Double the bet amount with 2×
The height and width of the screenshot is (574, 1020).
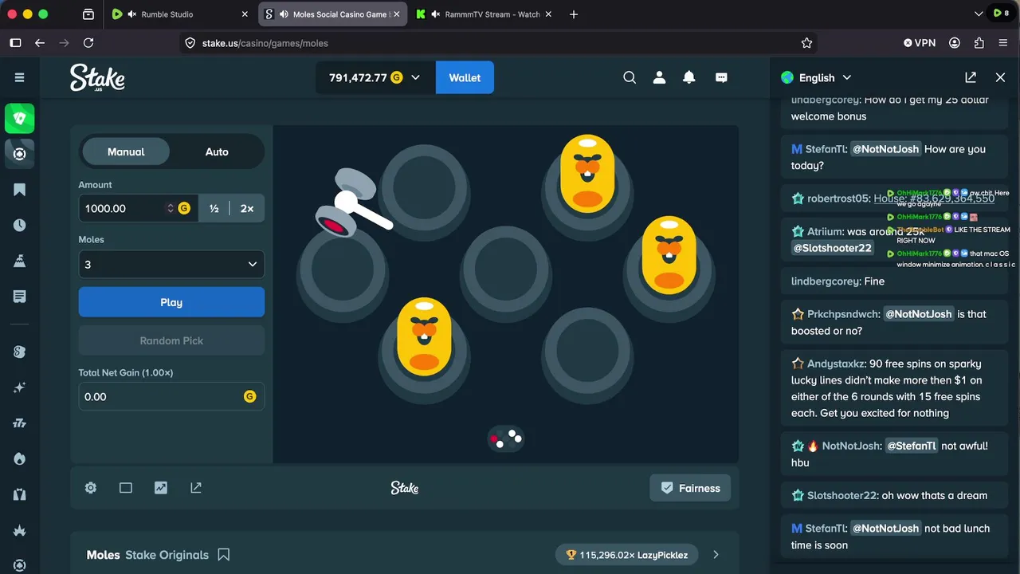pos(247,208)
